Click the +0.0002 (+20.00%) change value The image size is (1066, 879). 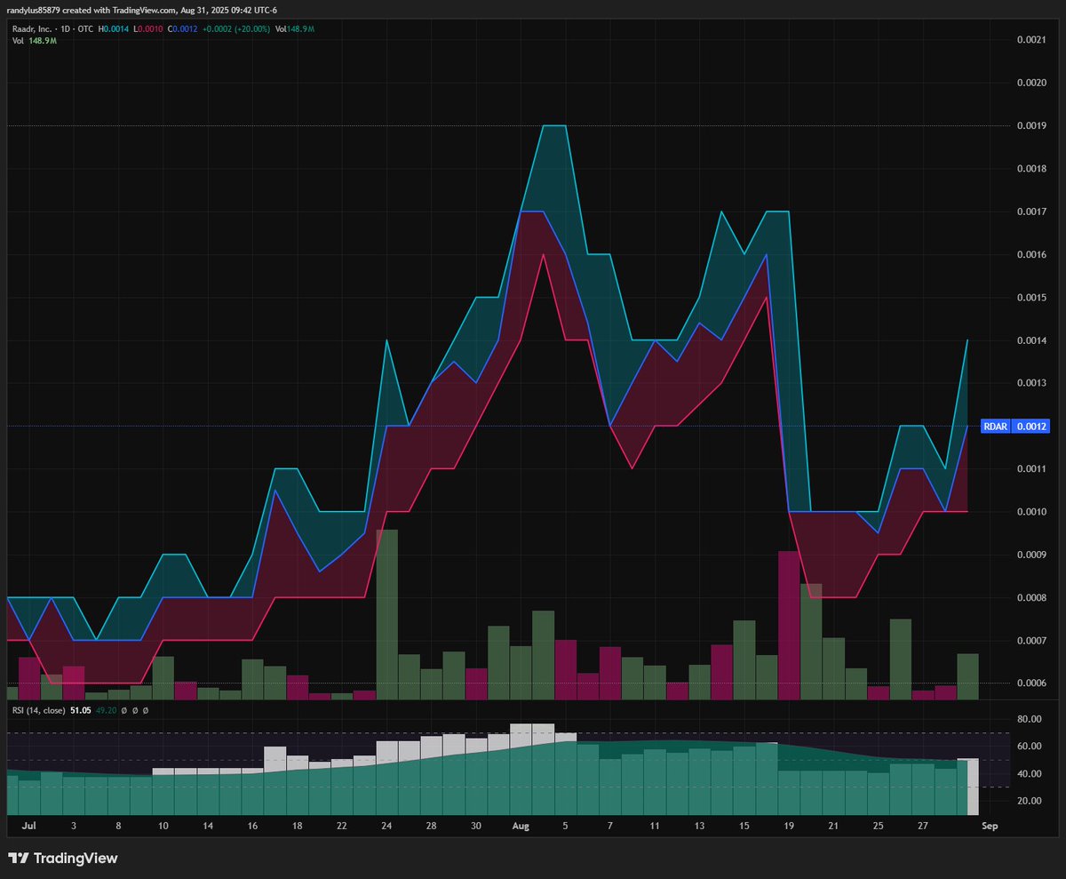[x=236, y=29]
